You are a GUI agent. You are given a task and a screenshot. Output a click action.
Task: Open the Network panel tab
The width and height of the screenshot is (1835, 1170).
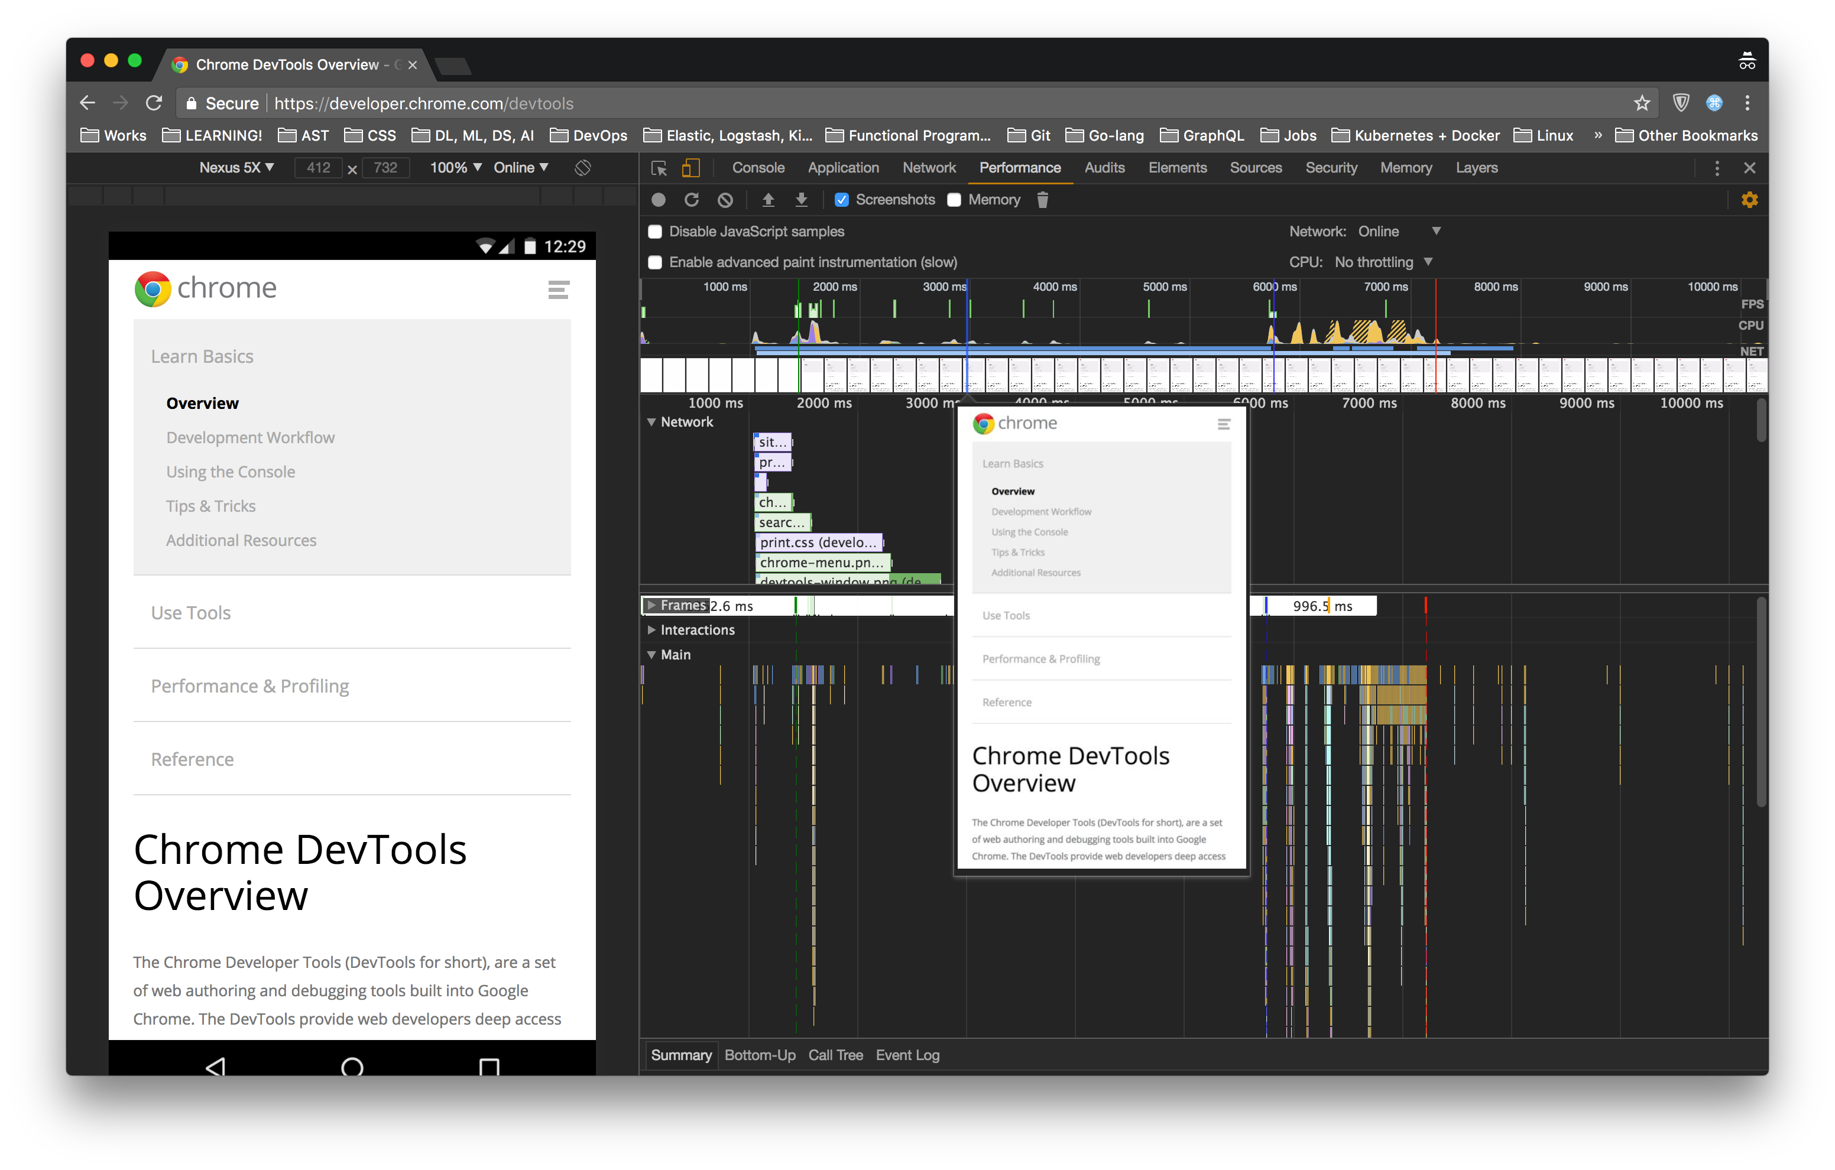click(929, 168)
